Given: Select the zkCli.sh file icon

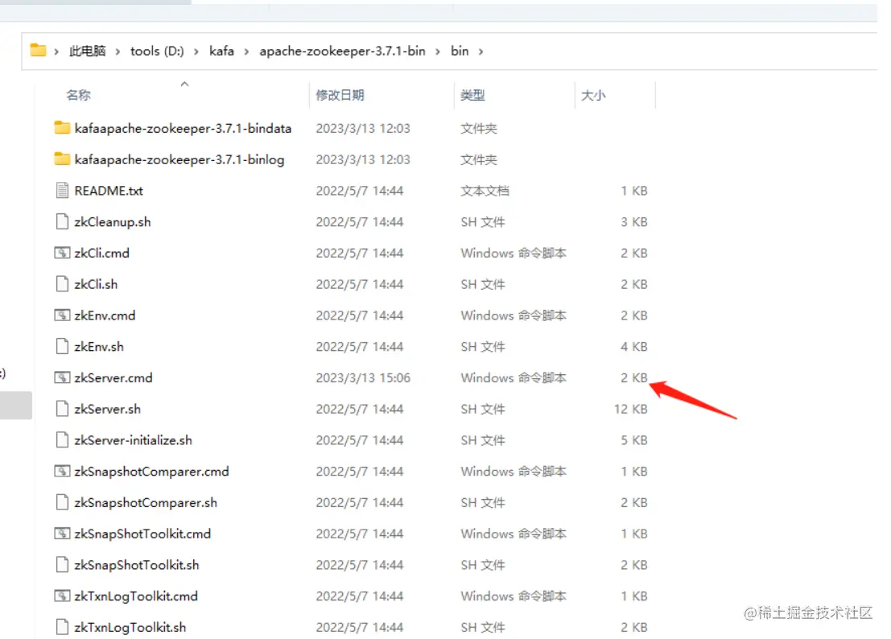Looking at the screenshot, I should pos(62,284).
